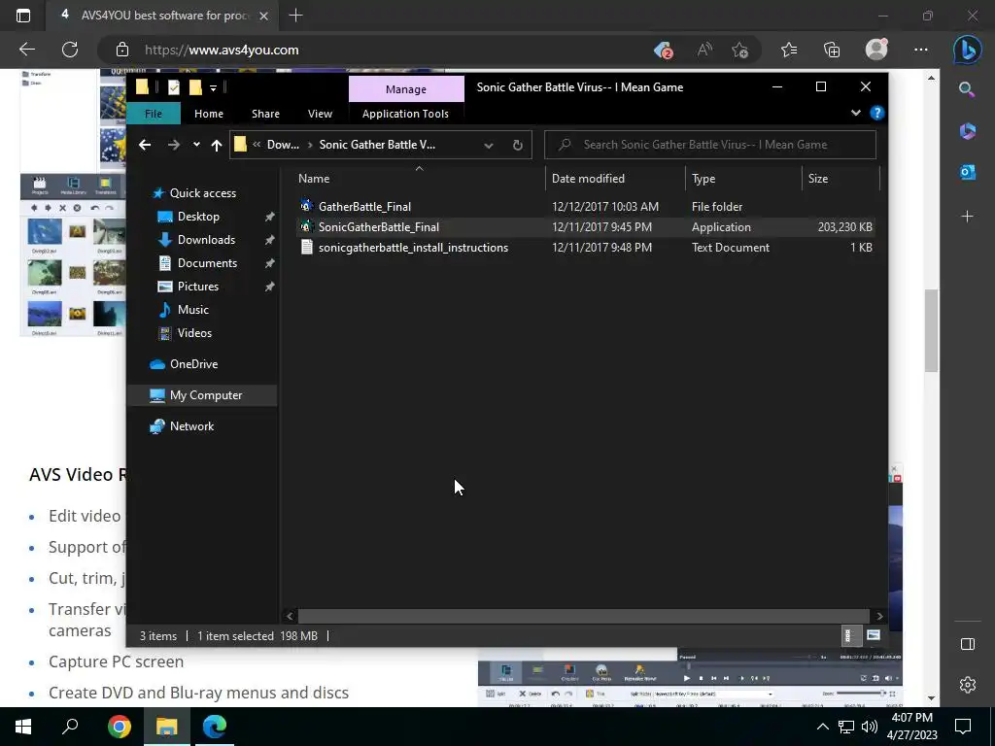
Task: Open taskbar volume control
Action: [870, 727]
